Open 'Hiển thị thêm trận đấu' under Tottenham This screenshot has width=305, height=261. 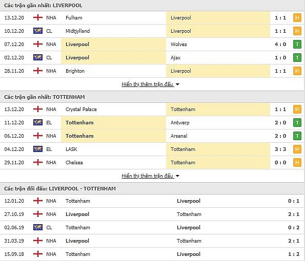(147, 176)
